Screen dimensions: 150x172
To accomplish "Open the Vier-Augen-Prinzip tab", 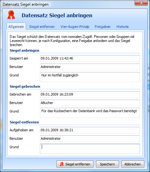I will pyautogui.click(x=75, y=27).
